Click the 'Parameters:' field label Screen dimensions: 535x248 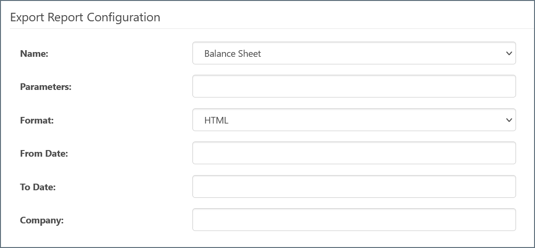(45, 87)
